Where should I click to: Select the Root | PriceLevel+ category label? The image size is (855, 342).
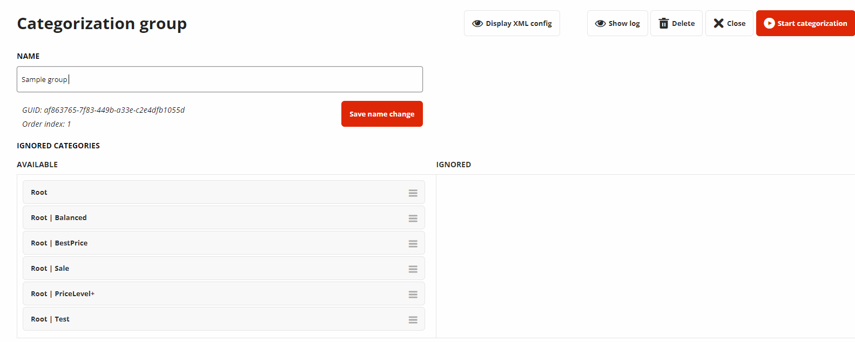(63, 293)
